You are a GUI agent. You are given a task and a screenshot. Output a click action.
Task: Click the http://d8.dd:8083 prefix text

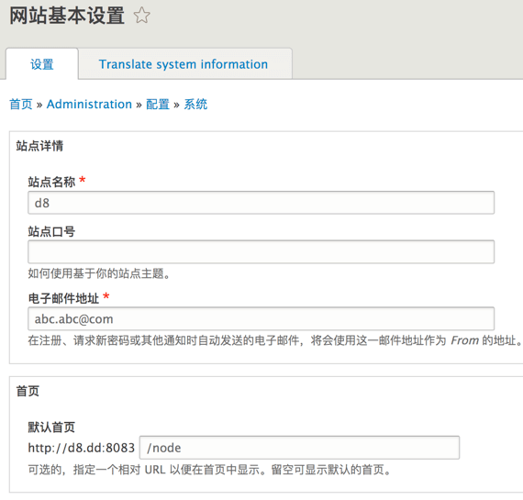coord(82,448)
